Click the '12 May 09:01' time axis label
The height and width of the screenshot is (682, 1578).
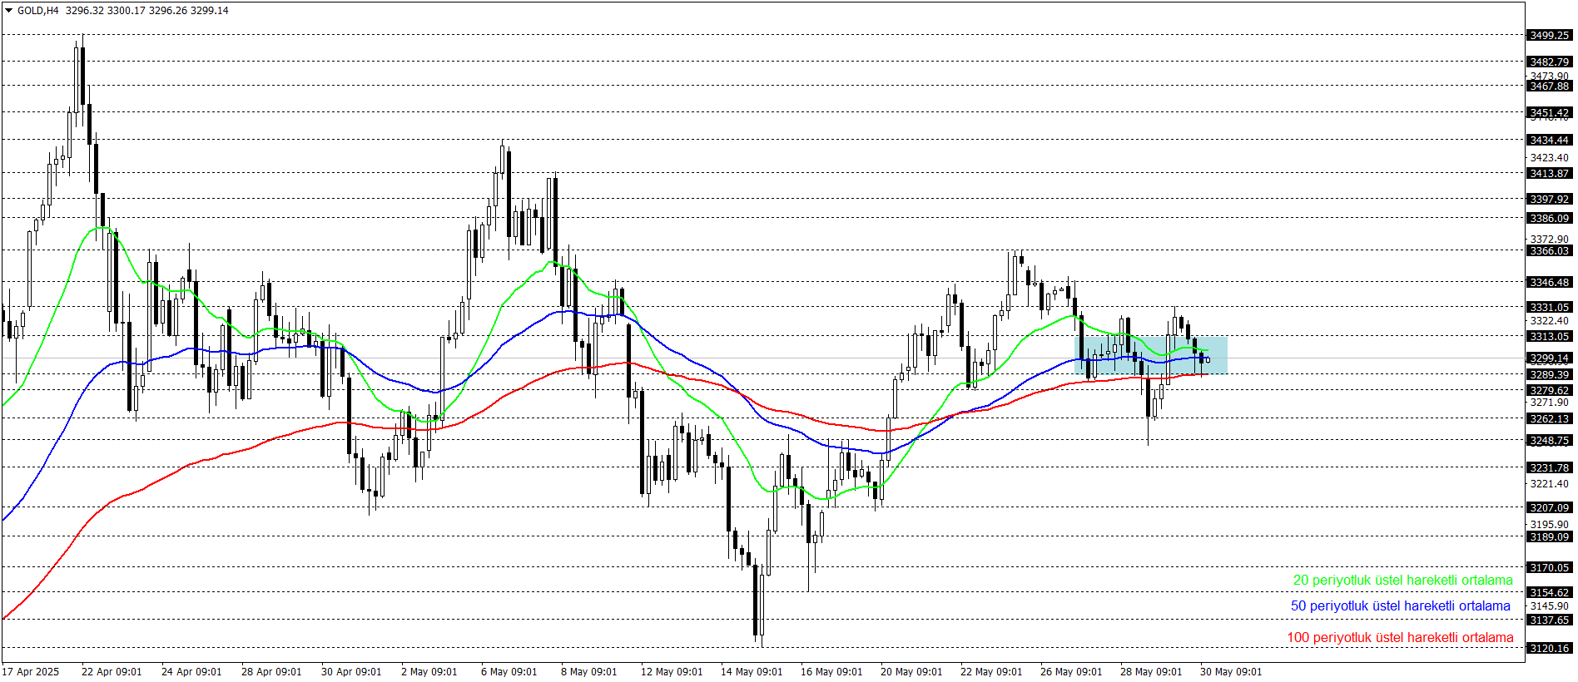[x=672, y=672]
